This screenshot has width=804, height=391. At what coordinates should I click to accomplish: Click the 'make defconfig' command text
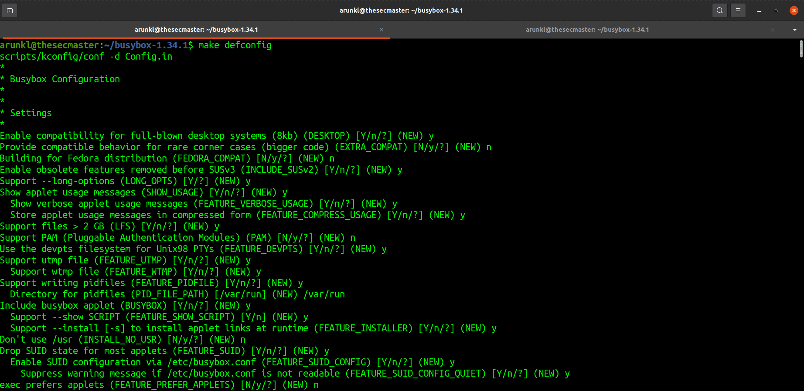click(235, 45)
